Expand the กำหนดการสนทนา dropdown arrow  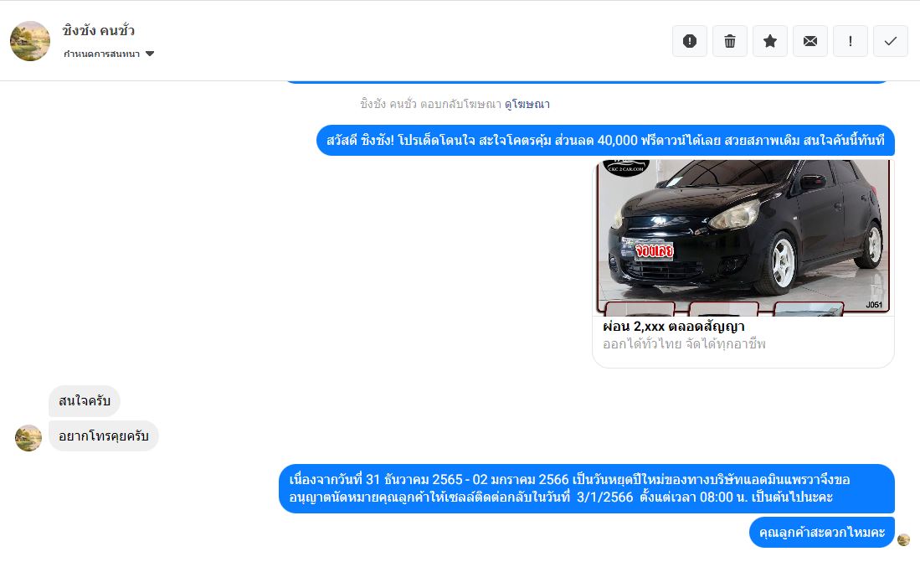[x=150, y=54]
